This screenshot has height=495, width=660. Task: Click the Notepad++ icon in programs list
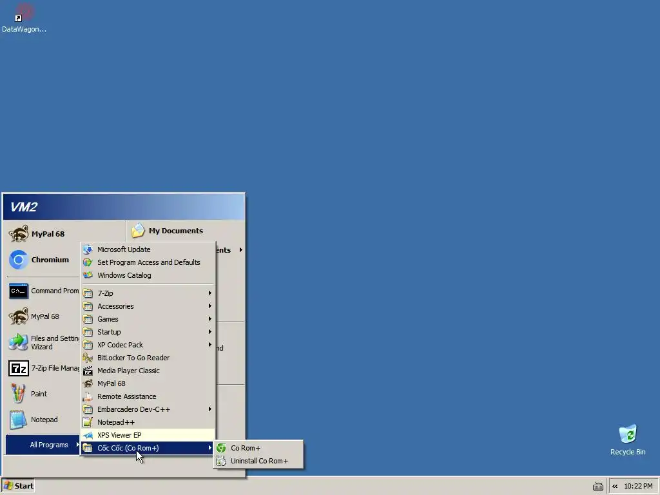click(x=88, y=422)
